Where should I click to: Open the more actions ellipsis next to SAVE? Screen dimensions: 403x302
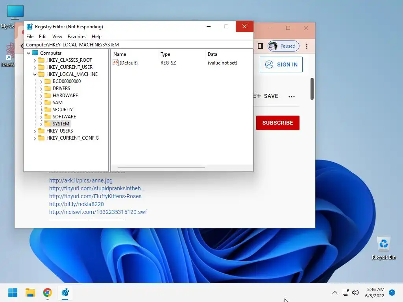[x=292, y=97]
